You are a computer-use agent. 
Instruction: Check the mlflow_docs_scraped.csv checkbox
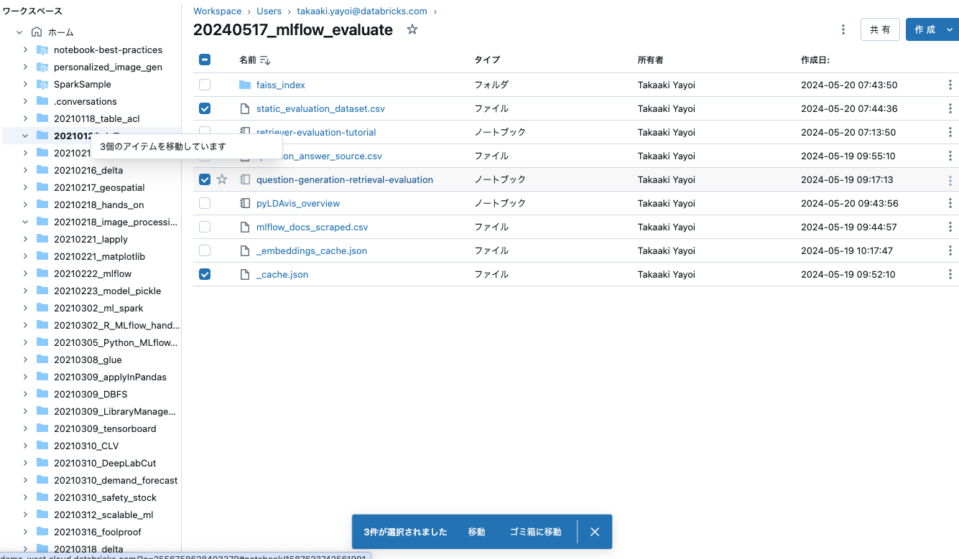205,227
